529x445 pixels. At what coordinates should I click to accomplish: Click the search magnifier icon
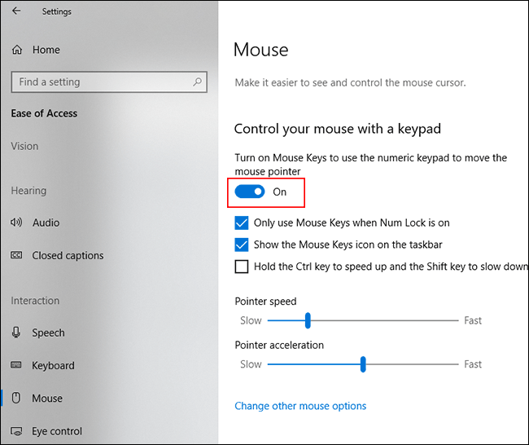tap(197, 82)
